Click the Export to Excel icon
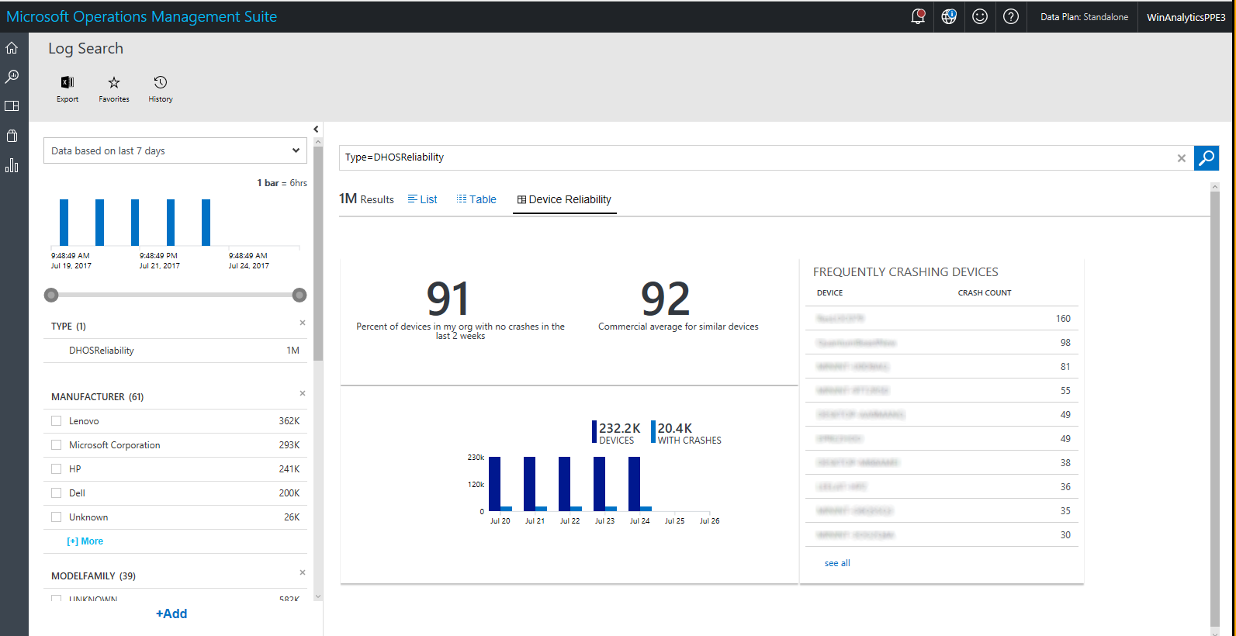This screenshot has height=636, width=1236. point(68,83)
